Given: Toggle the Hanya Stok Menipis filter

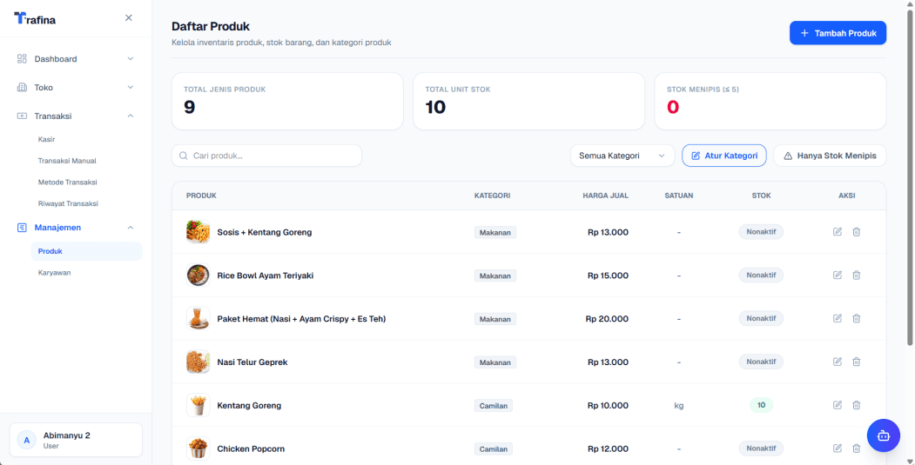Looking at the screenshot, I should pos(830,156).
